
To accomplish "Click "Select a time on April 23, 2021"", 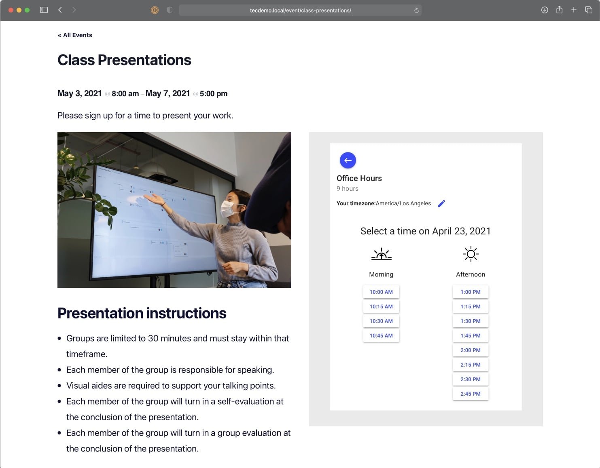I will [x=426, y=231].
